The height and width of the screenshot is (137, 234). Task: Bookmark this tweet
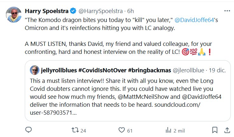click(x=215, y=130)
